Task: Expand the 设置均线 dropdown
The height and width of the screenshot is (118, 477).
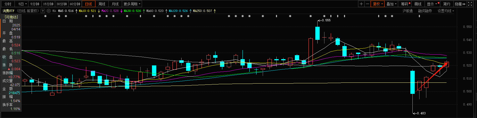Action: click(x=446, y=11)
